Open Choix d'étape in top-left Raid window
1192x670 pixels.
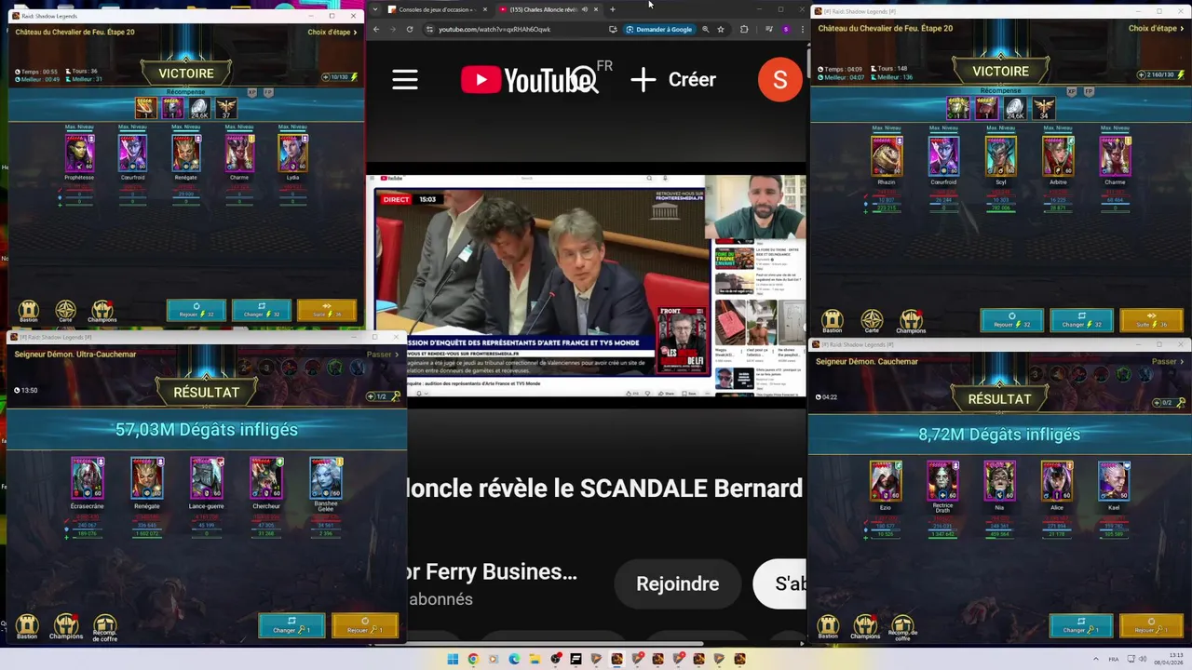coord(332,32)
